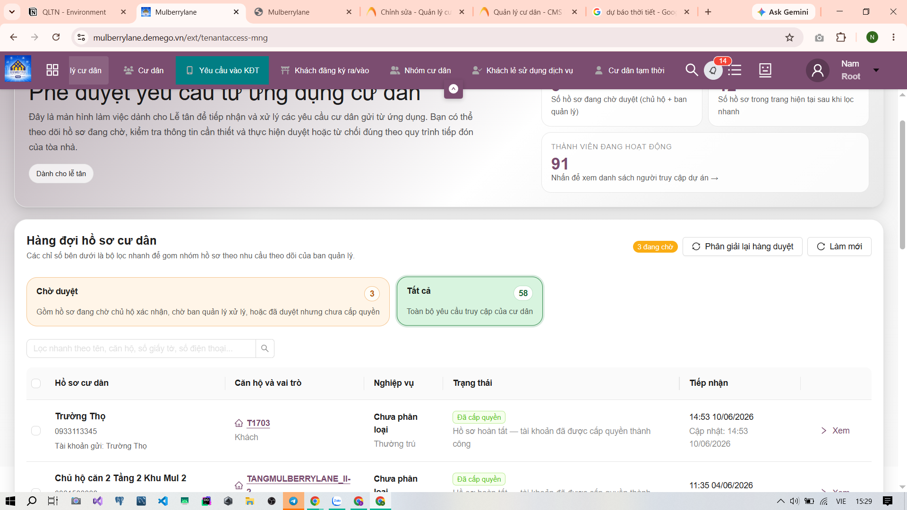Click the browser address bar URL
907x510 pixels.
[180, 37]
